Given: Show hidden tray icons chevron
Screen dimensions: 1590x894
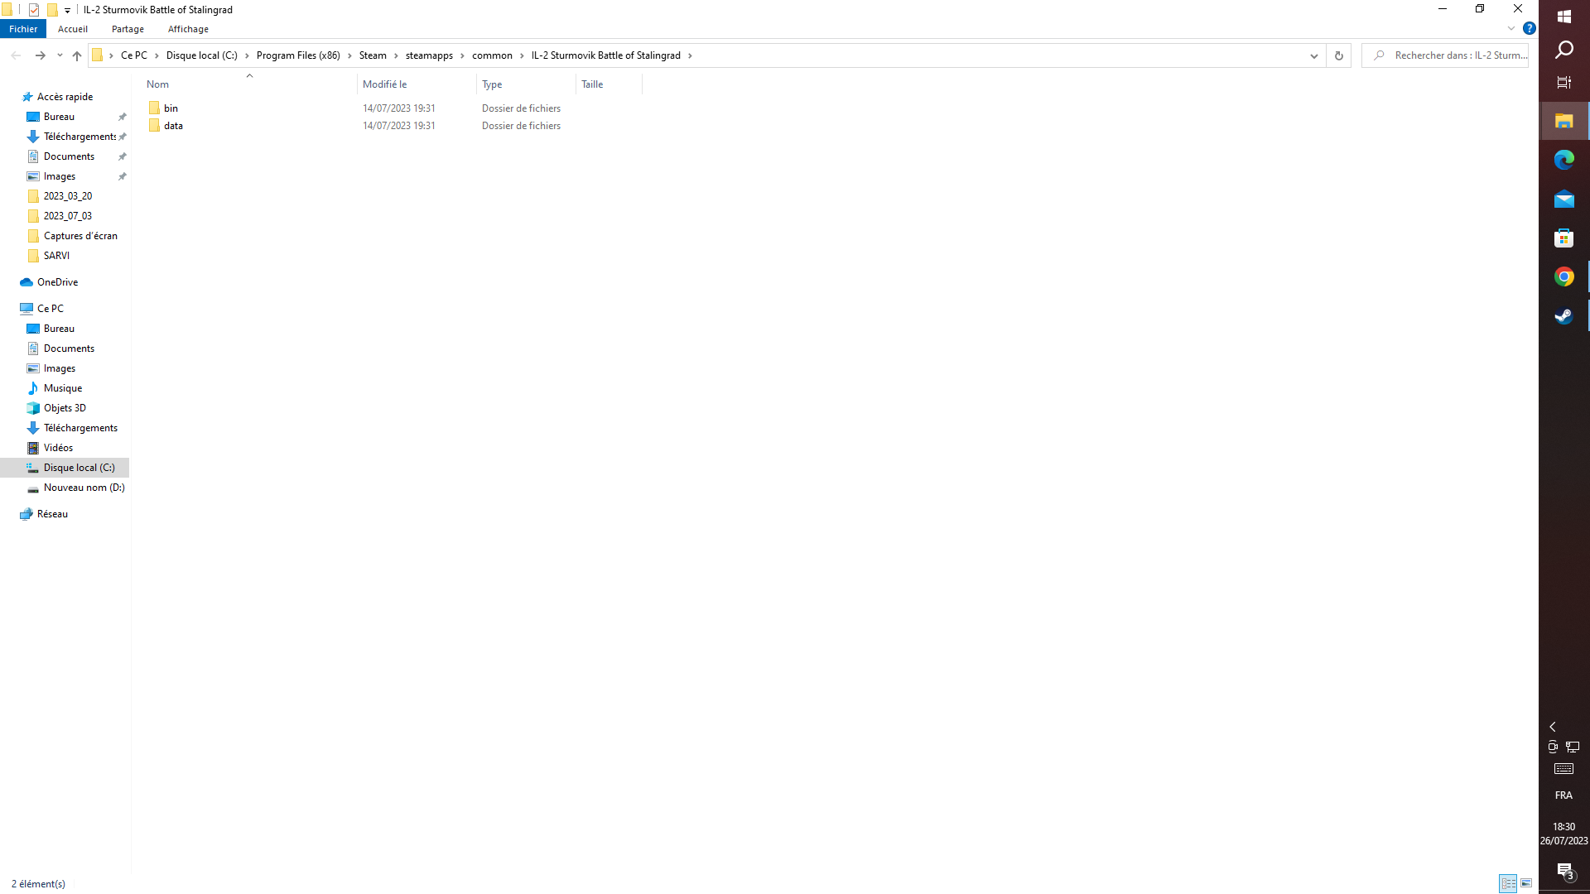Looking at the screenshot, I should pos(1553,727).
